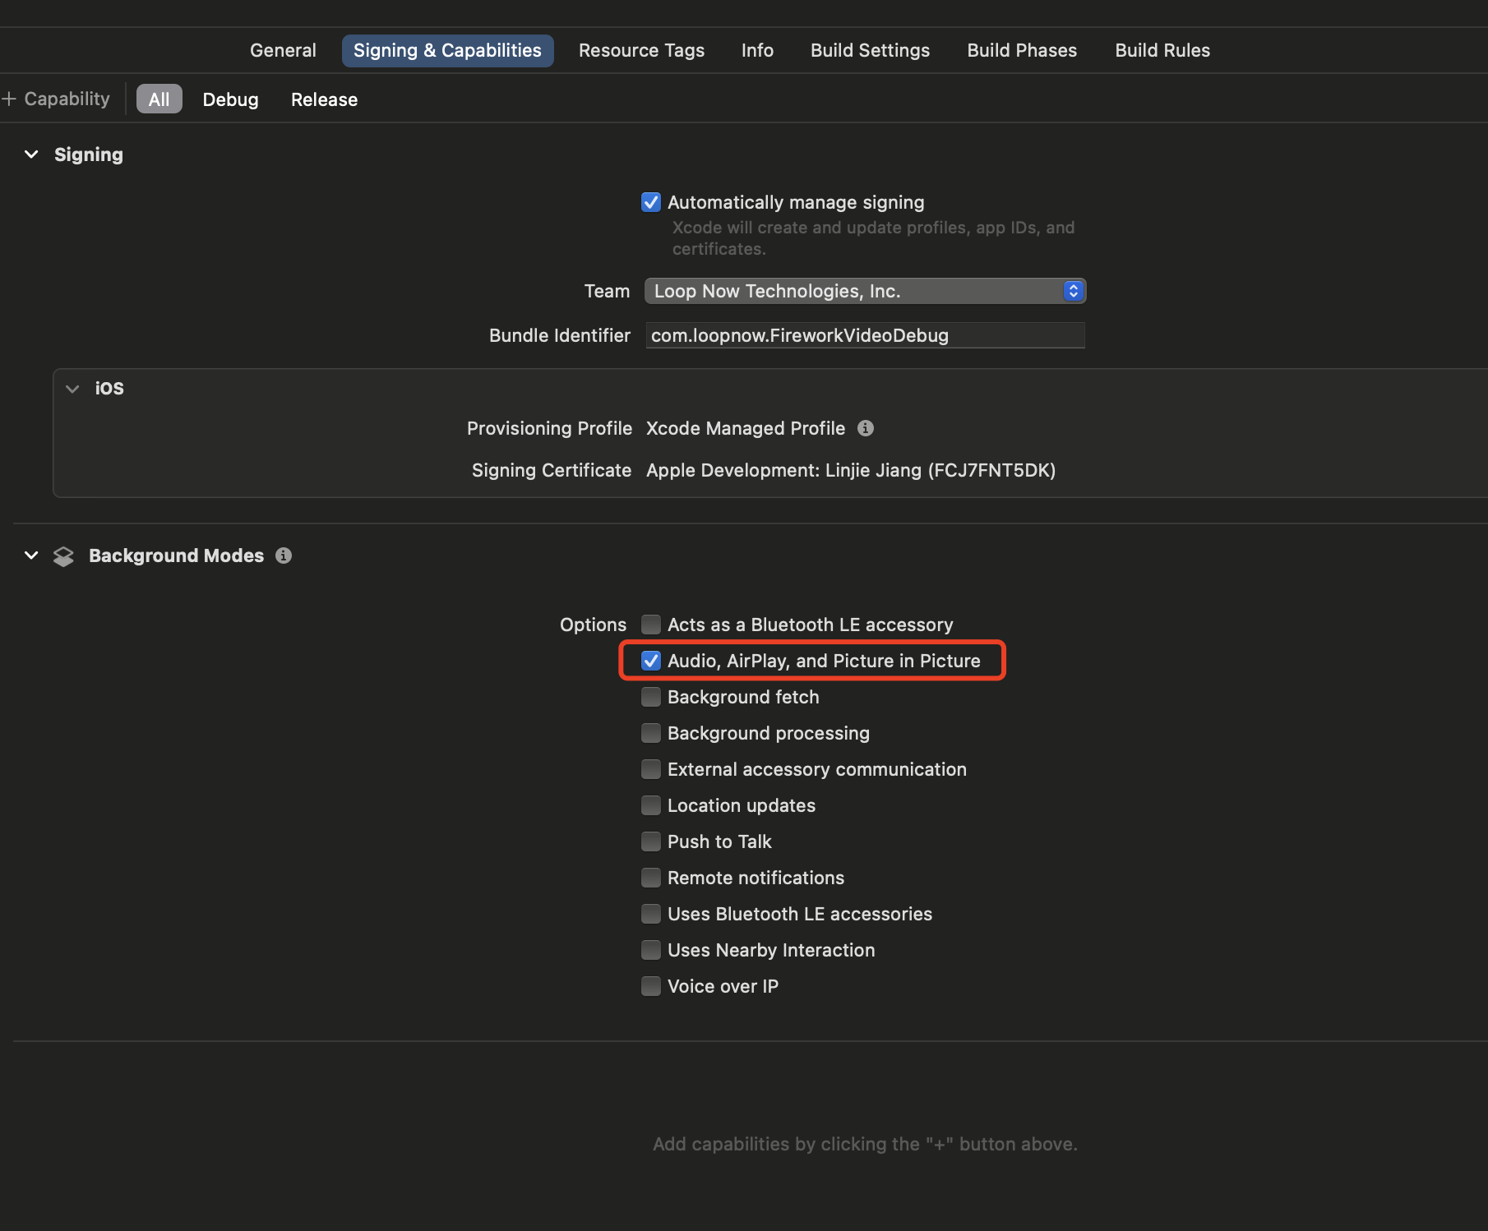1488x1231 pixels.
Task: Enable Background fetch mode
Action: pyautogui.click(x=651, y=697)
